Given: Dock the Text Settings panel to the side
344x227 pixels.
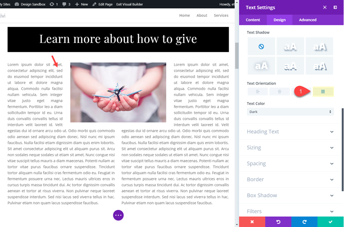Looking at the screenshot, I should pos(335,7).
